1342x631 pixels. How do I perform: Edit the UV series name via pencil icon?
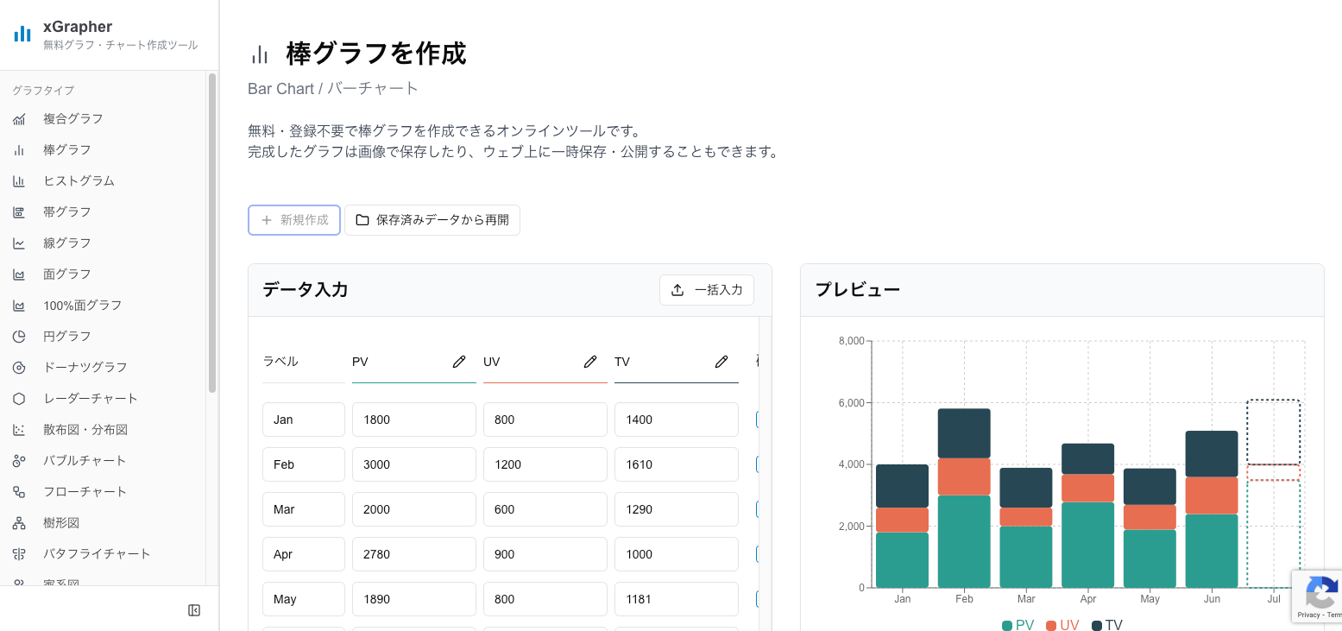(590, 362)
